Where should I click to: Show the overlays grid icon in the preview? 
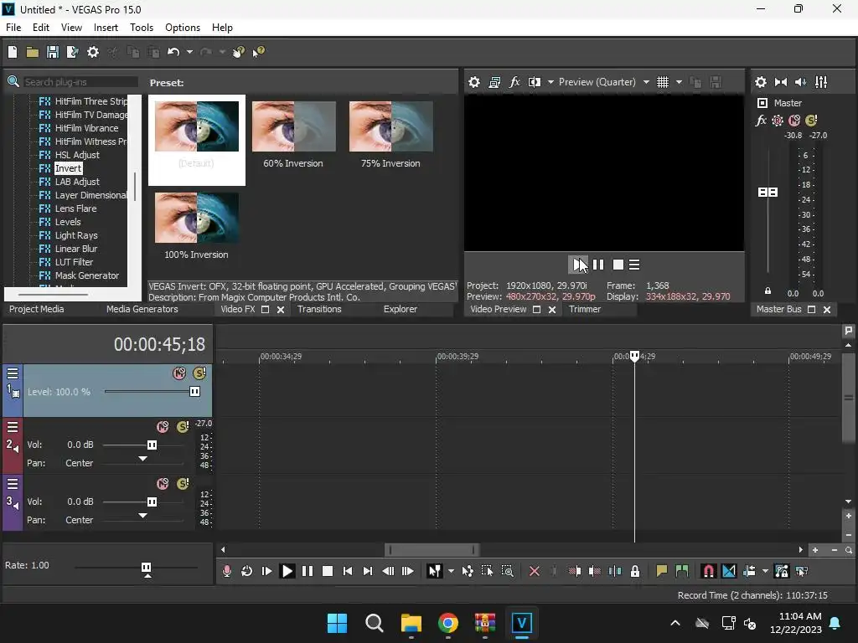(x=663, y=82)
